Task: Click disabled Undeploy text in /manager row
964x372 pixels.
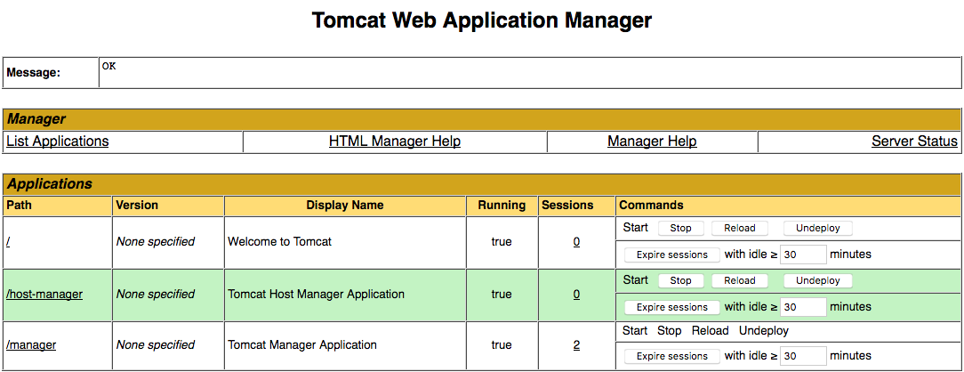Action: pos(764,331)
